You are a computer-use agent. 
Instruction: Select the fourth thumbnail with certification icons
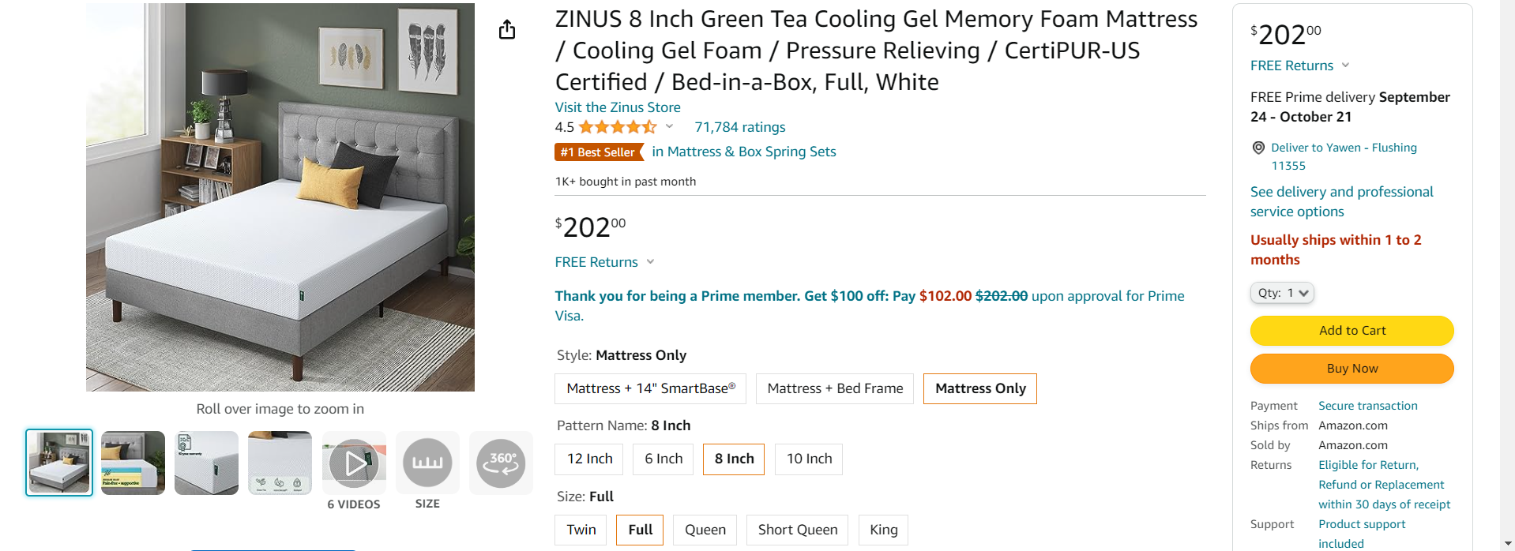280,463
